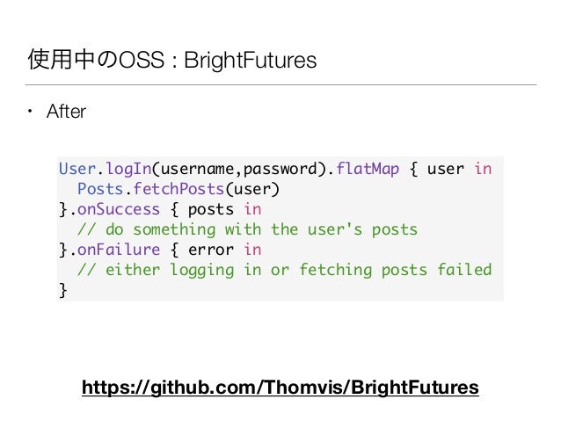Click the 'in' keyword after user
Image resolution: width=561 pixels, height=421 pixels.
[483, 169]
